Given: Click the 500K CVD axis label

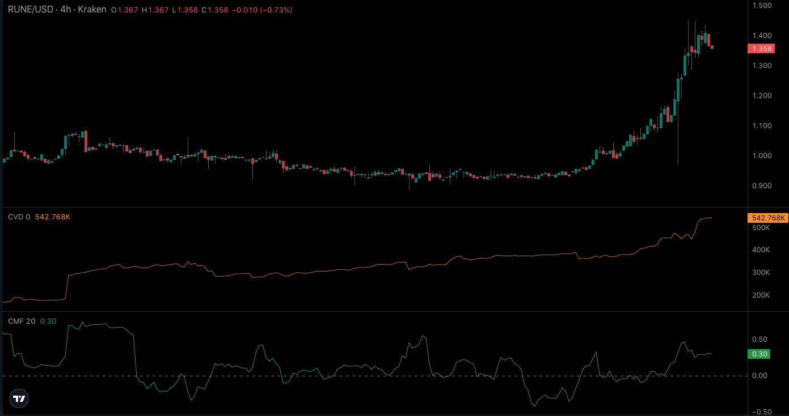Looking at the screenshot, I should [761, 228].
